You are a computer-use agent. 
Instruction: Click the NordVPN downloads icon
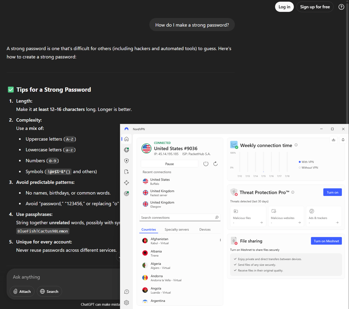point(333,140)
